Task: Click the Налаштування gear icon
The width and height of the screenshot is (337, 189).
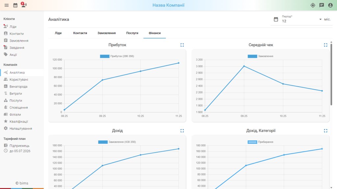Action: pos(6,128)
